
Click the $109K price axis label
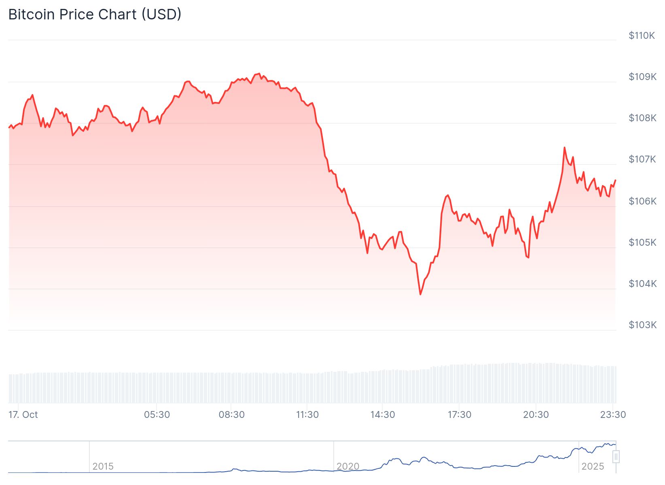(642, 77)
